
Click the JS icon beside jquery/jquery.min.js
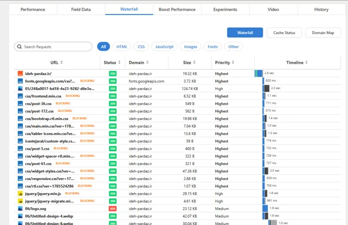(x=20, y=194)
